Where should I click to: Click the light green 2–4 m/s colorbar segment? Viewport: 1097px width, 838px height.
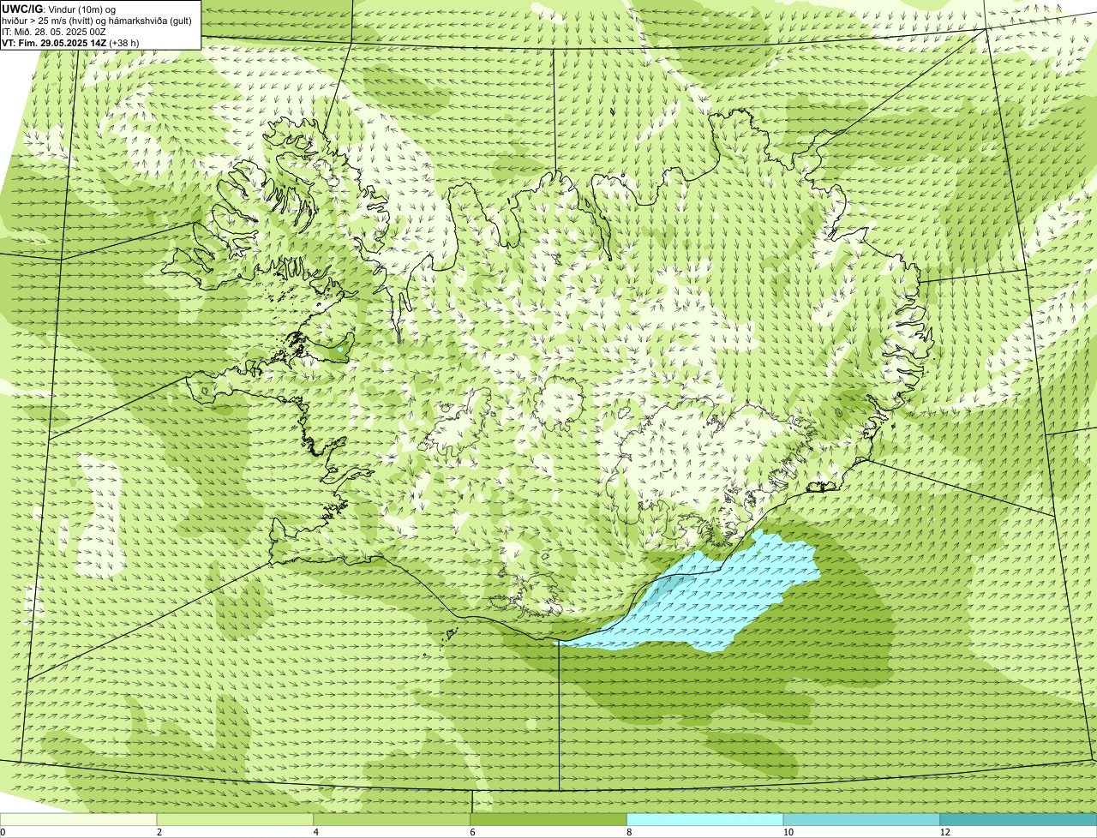237,819
